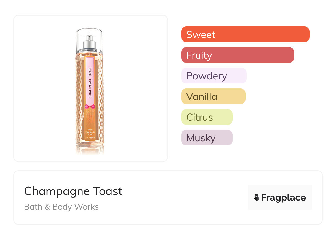Click the Fragplace bottle logo icon

pos(257,198)
